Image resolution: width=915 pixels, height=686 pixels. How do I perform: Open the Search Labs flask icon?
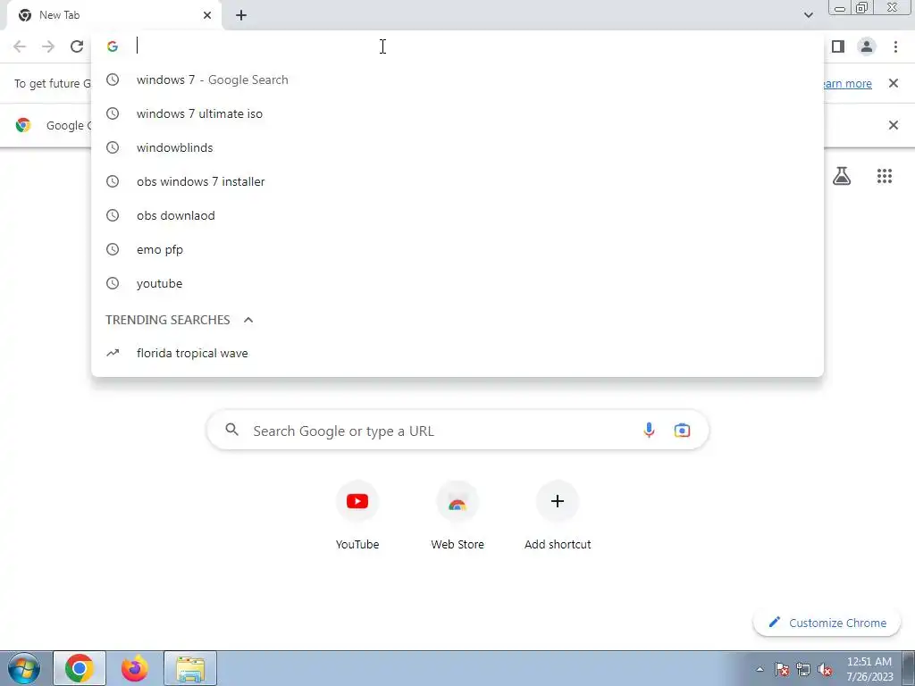pos(841,176)
